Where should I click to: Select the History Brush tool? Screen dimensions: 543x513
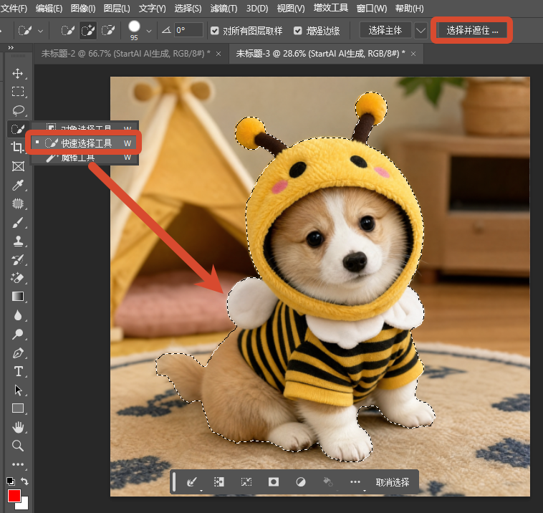(18, 259)
